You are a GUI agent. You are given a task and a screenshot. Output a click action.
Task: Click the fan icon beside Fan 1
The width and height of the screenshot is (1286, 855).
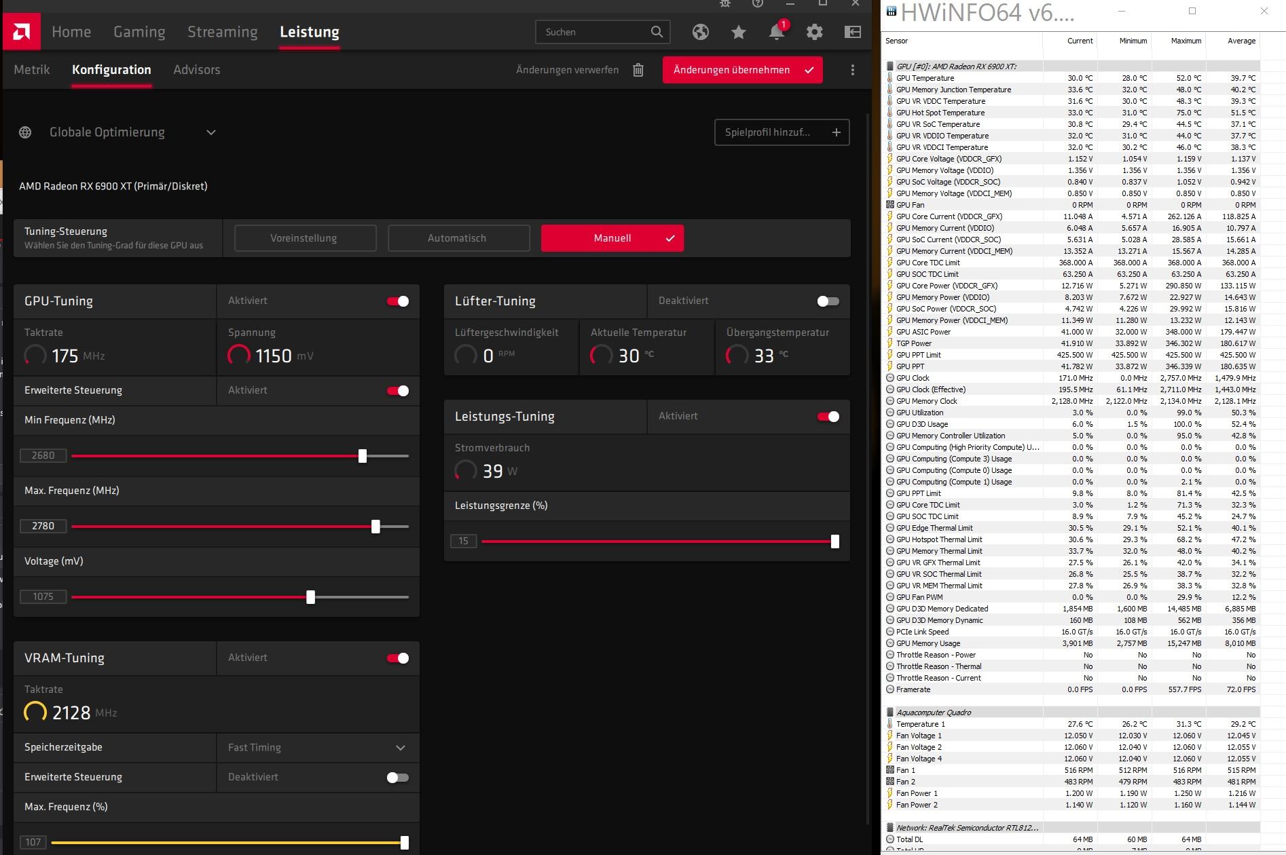pyautogui.click(x=890, y=770)
